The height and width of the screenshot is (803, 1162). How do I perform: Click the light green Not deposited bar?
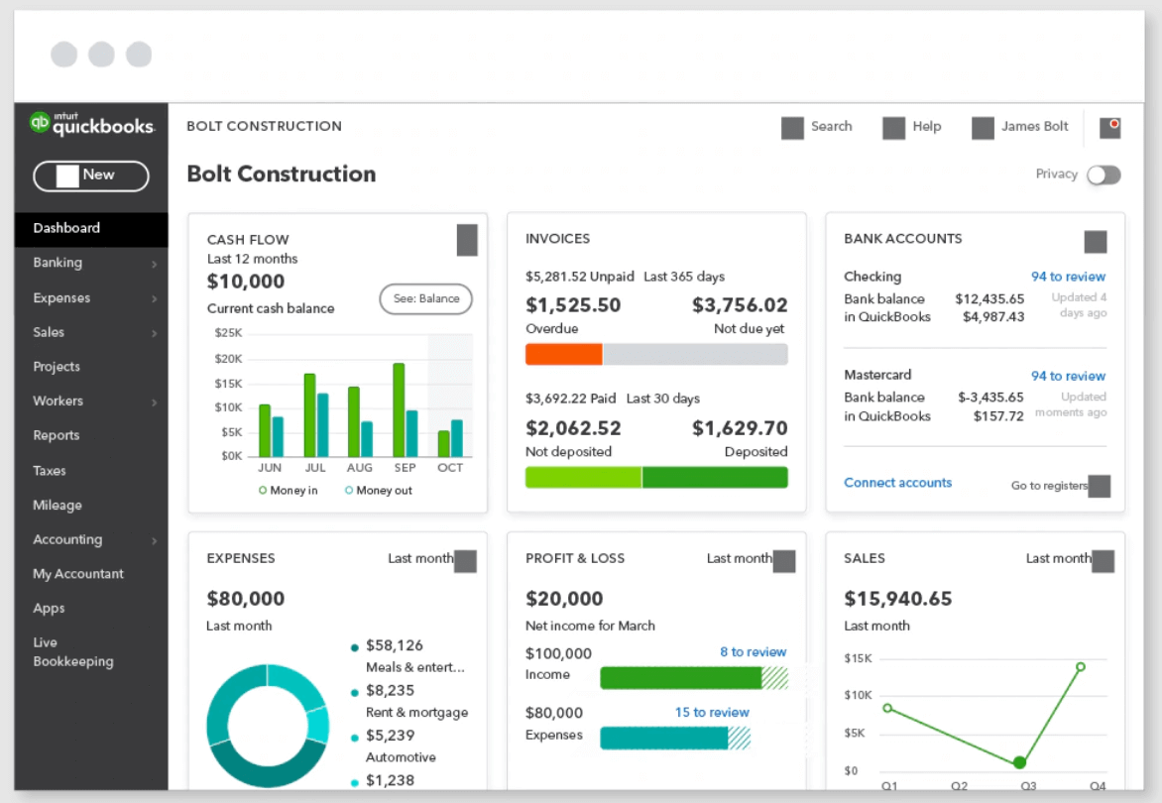click(583, 477)
